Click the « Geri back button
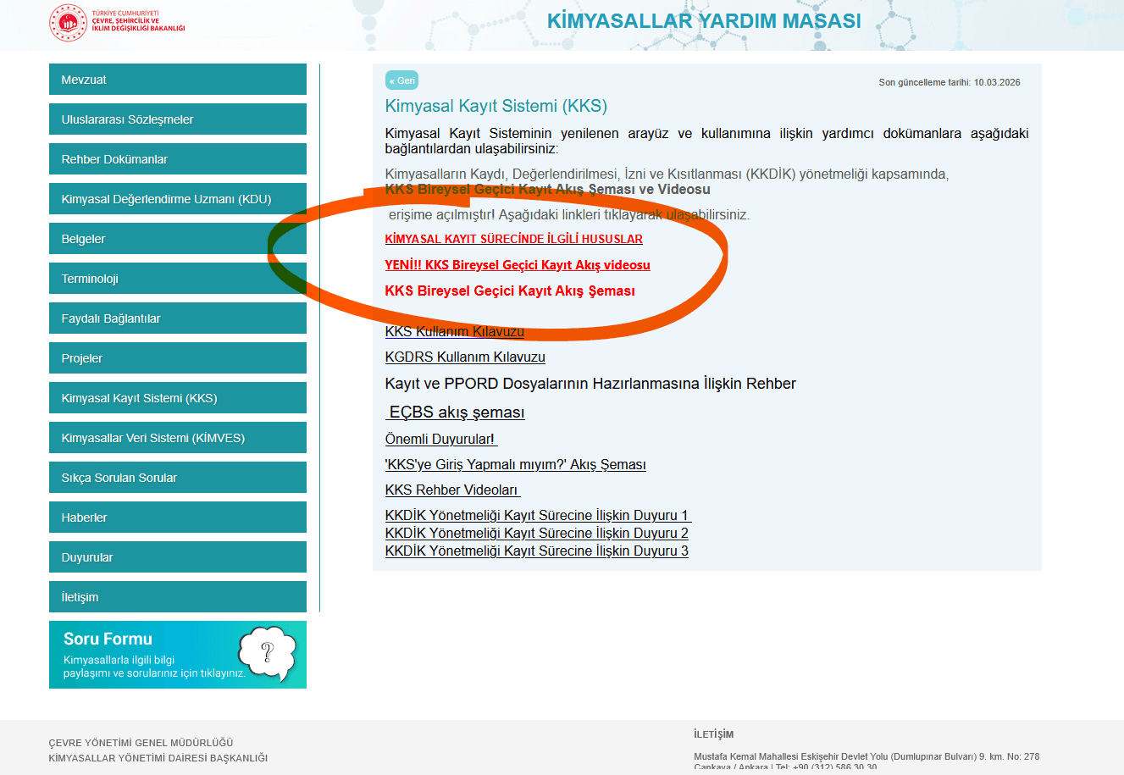Image resolution: width=1124 pixels, height=775 pixels. [x=401, y=80]
